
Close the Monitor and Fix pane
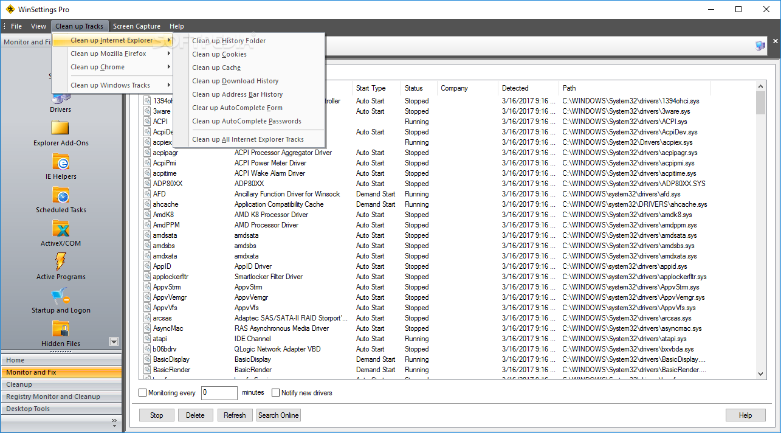pyautogui.click(x=776, y=41)
